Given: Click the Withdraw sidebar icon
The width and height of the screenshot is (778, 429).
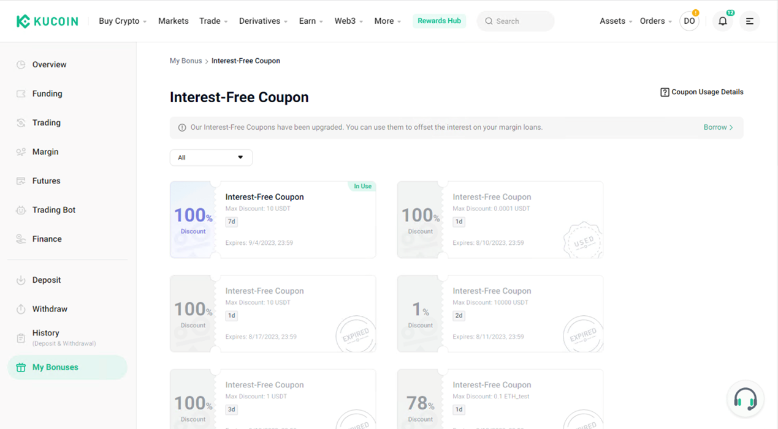Looking at the screenshot, I should (x=21, y=309).
